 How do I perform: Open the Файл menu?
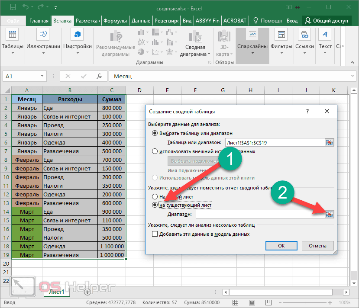click(13, 20)
